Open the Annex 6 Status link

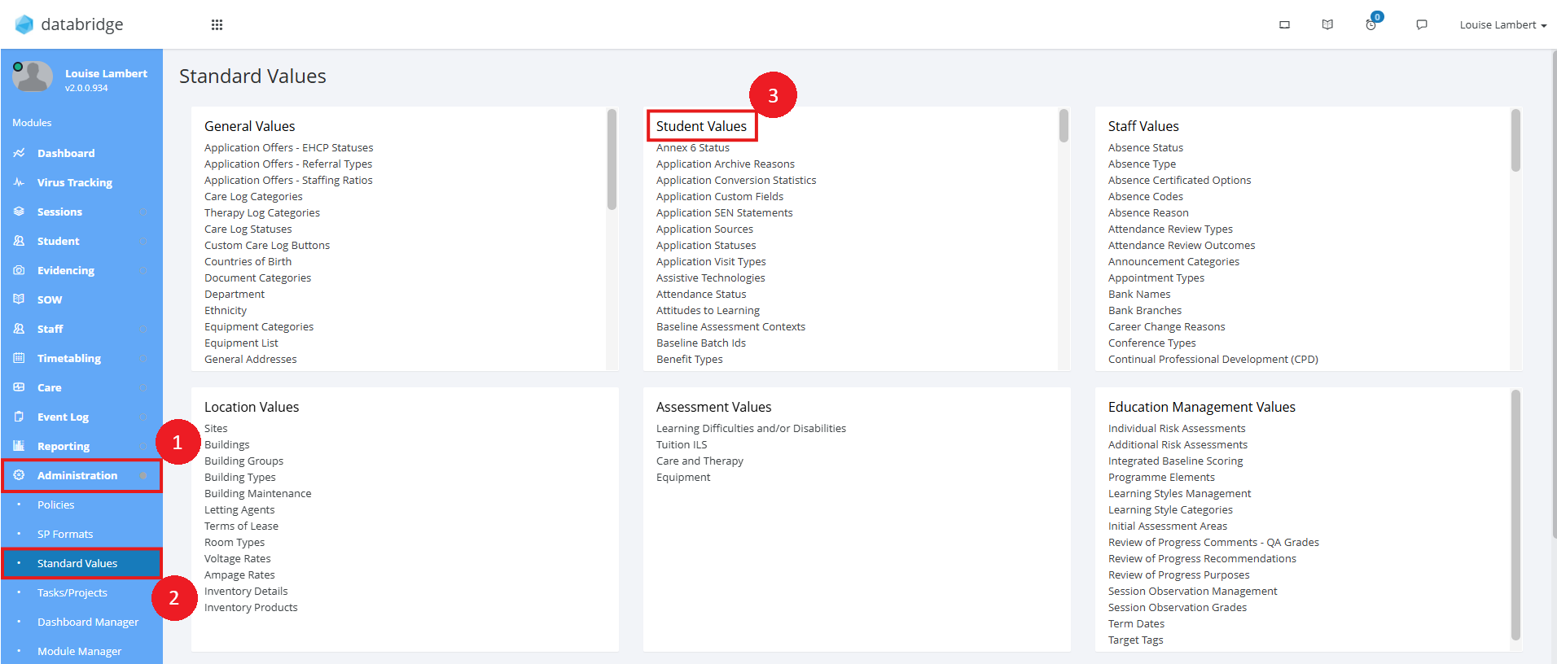693,147
